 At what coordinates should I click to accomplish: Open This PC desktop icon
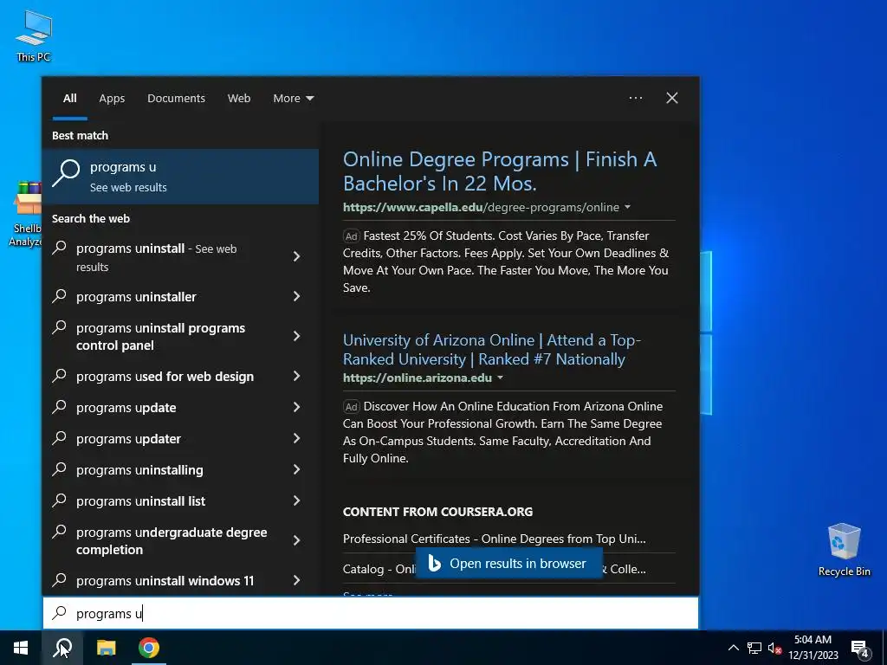click(x=34, y=36)
